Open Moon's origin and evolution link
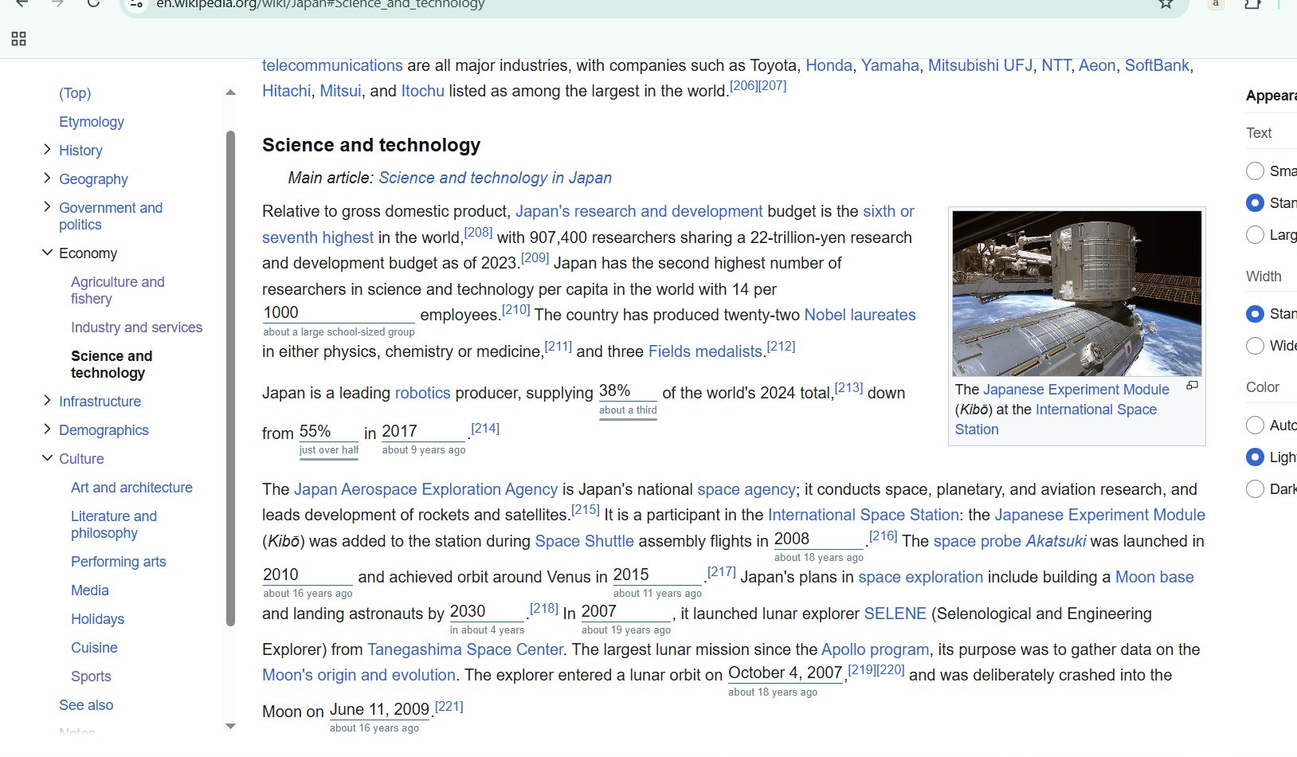The image size is (1297, 757). pos(359,675)
